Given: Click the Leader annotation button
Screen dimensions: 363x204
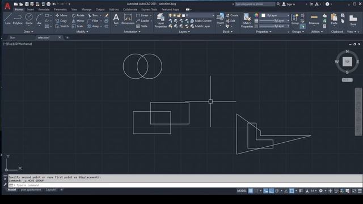Looking at the screenshot, I should [x=142, y=21].
